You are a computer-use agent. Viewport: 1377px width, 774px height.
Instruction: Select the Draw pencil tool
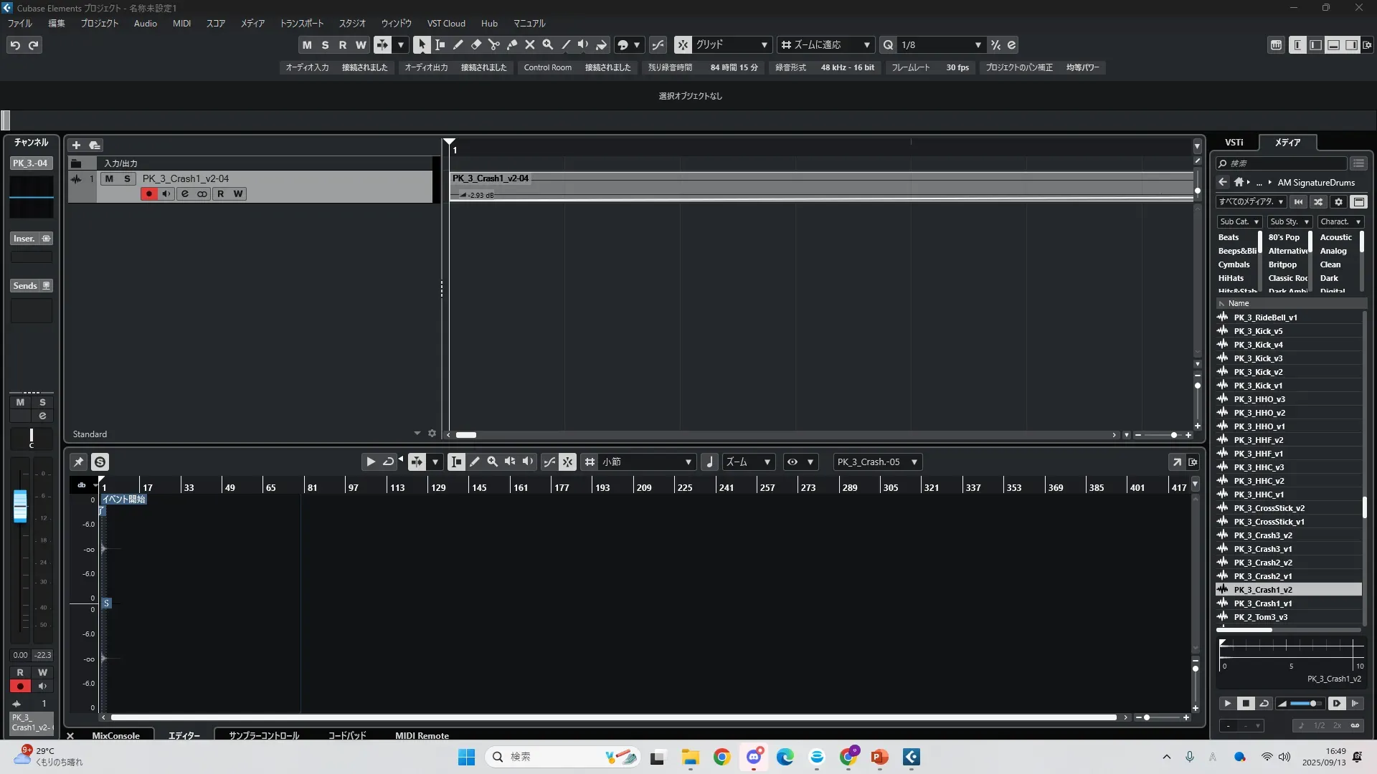(x=458, y=44)
